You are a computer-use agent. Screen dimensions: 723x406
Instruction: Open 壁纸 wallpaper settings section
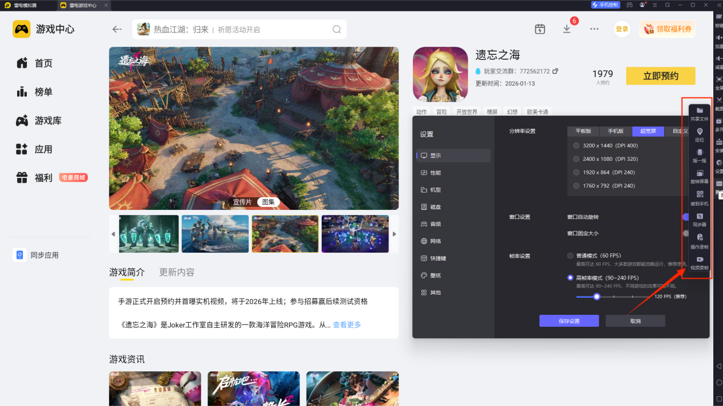[454, 275]
